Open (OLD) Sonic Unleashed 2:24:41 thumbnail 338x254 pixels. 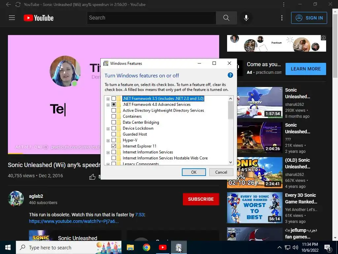pyautogui.click(x=254, y=173)
